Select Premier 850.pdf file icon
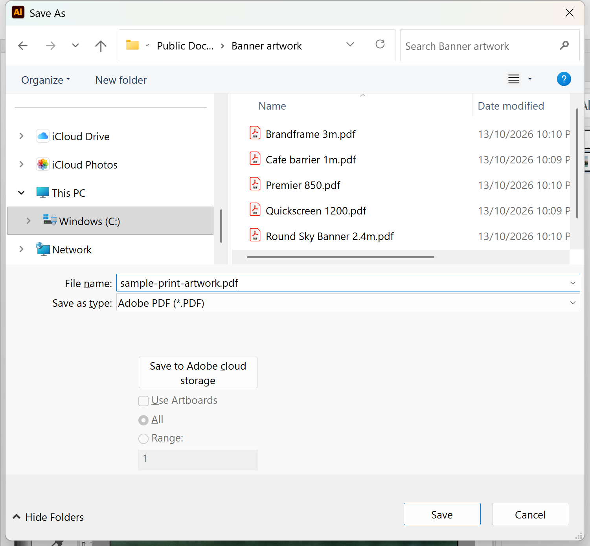The width and height of the screenshot is (590, 546). (255, 184)
